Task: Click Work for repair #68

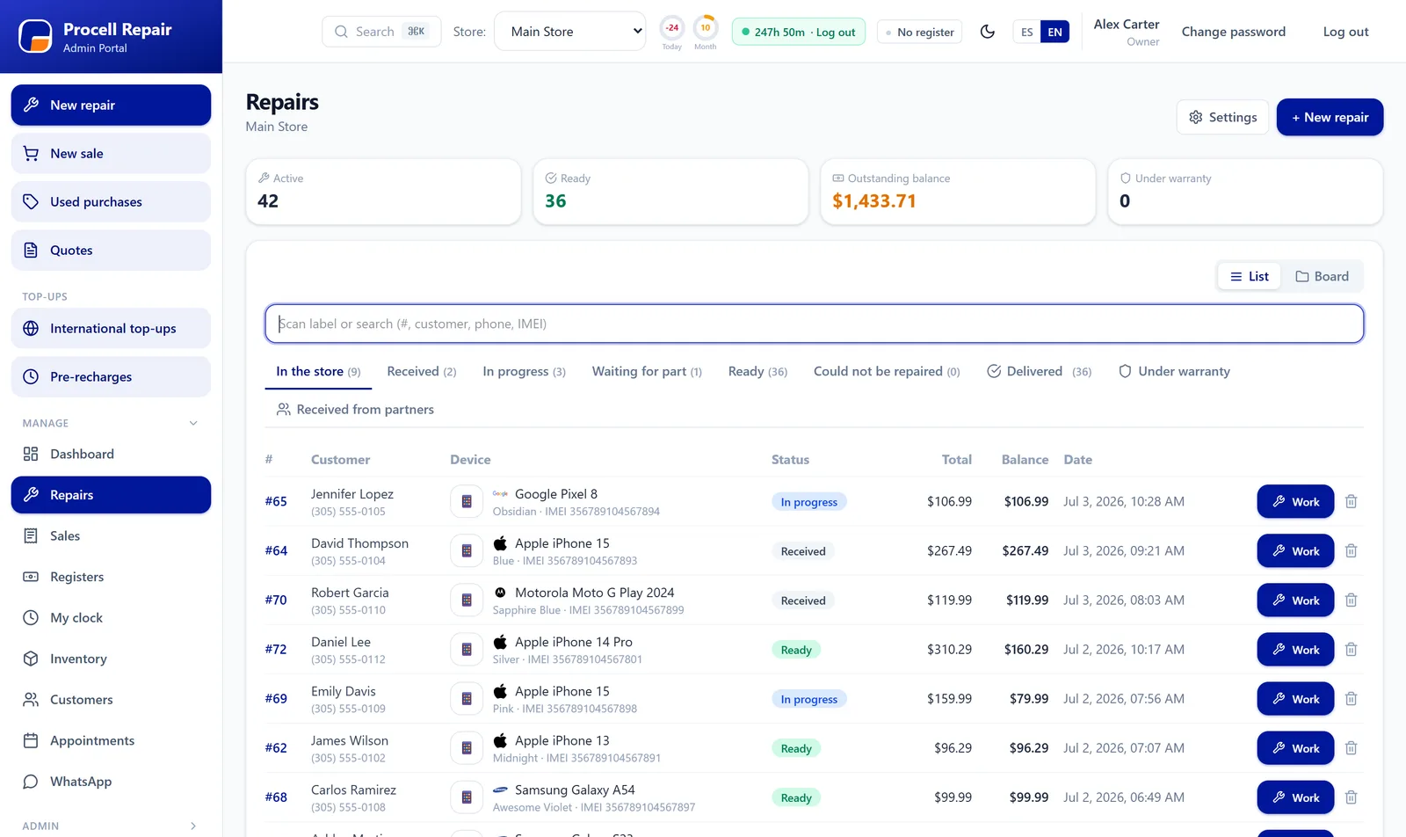Action: point(1295,797)
